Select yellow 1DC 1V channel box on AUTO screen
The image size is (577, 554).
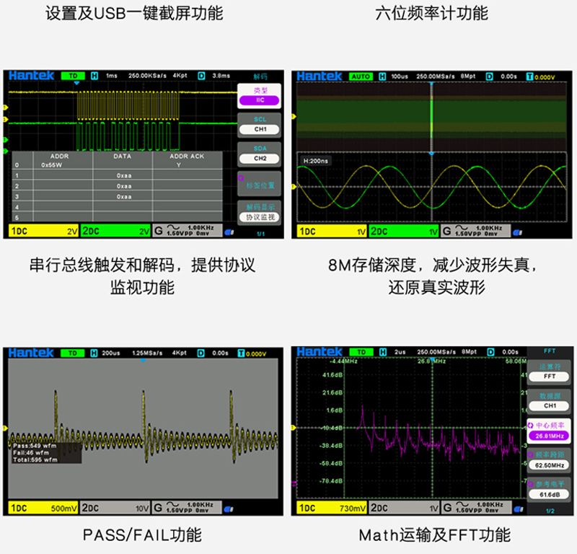point(332,232)
